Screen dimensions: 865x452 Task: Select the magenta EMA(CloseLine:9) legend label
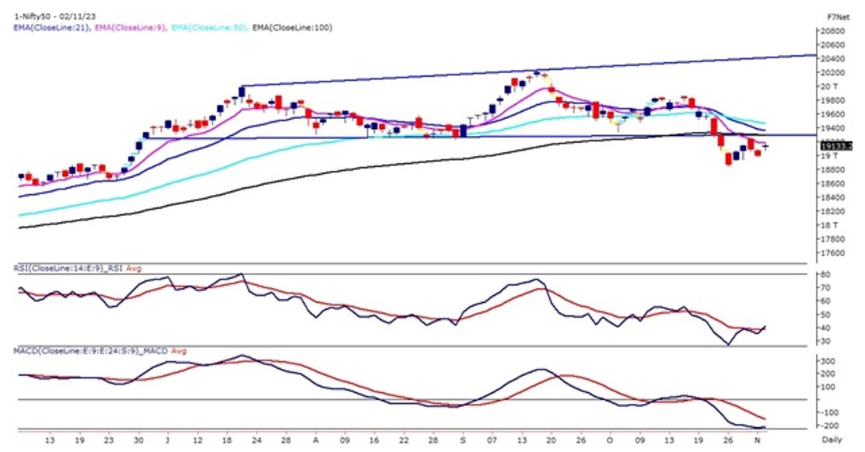(130, 27)
